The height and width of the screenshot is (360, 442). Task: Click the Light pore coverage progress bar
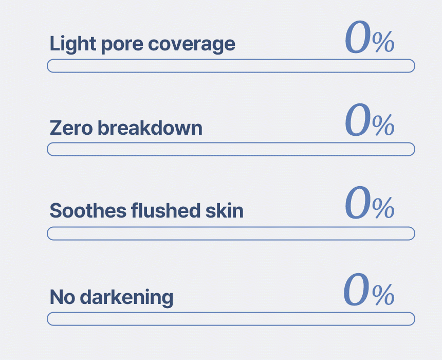[x=231, y=66]
